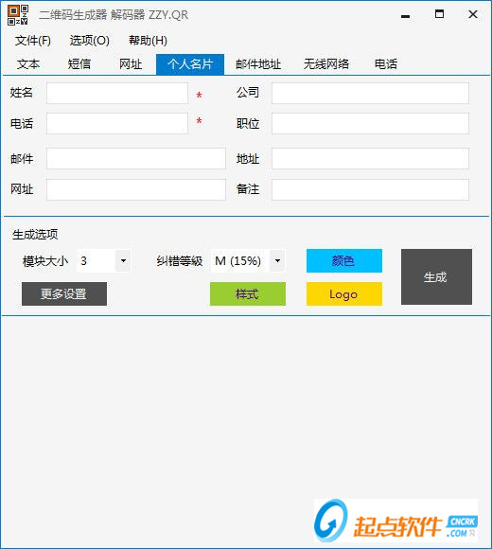Open the 选项(O) menu
Screen dimensions: 492x549
point(90,41)
